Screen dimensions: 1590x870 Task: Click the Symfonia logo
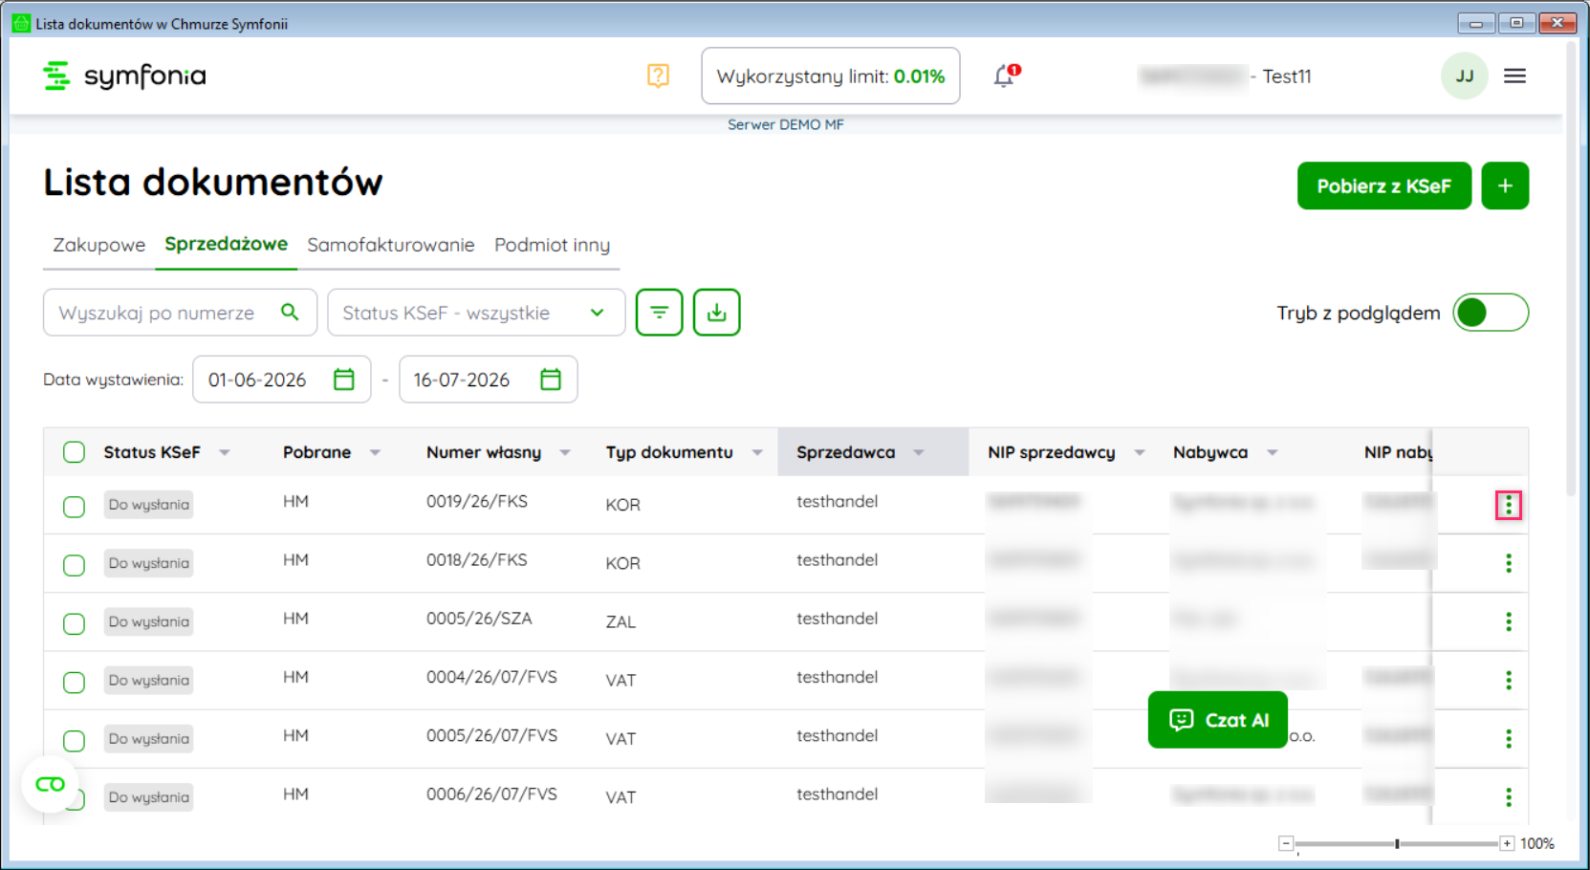click(x=124, y=76)
